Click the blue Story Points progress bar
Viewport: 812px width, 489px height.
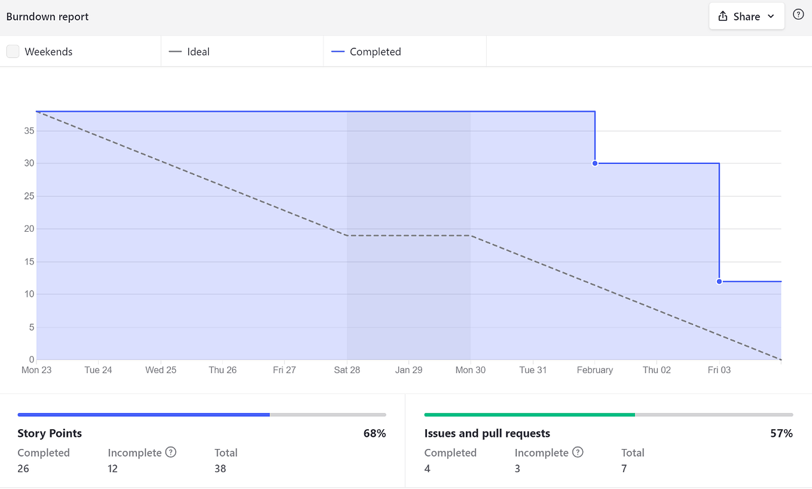(x=144, y=414)
